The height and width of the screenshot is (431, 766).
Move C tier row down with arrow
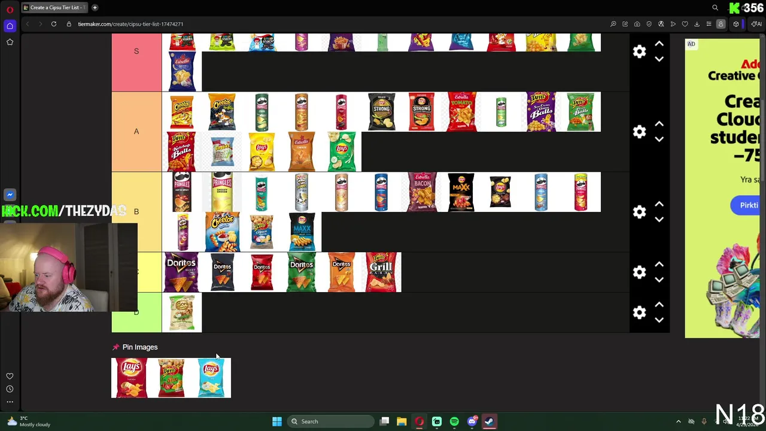(x=659, y=280)
